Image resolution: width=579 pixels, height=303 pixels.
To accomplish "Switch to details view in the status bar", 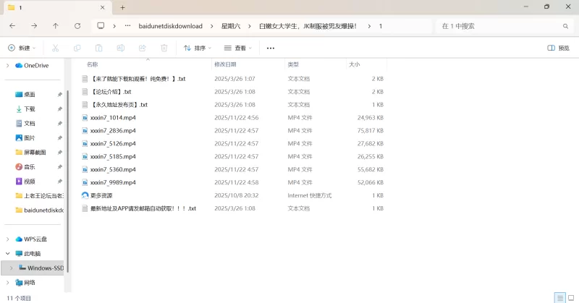I will coord(559,298).
